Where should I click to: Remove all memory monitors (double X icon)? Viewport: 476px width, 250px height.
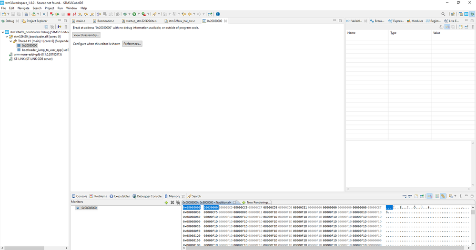coord(178,202)
